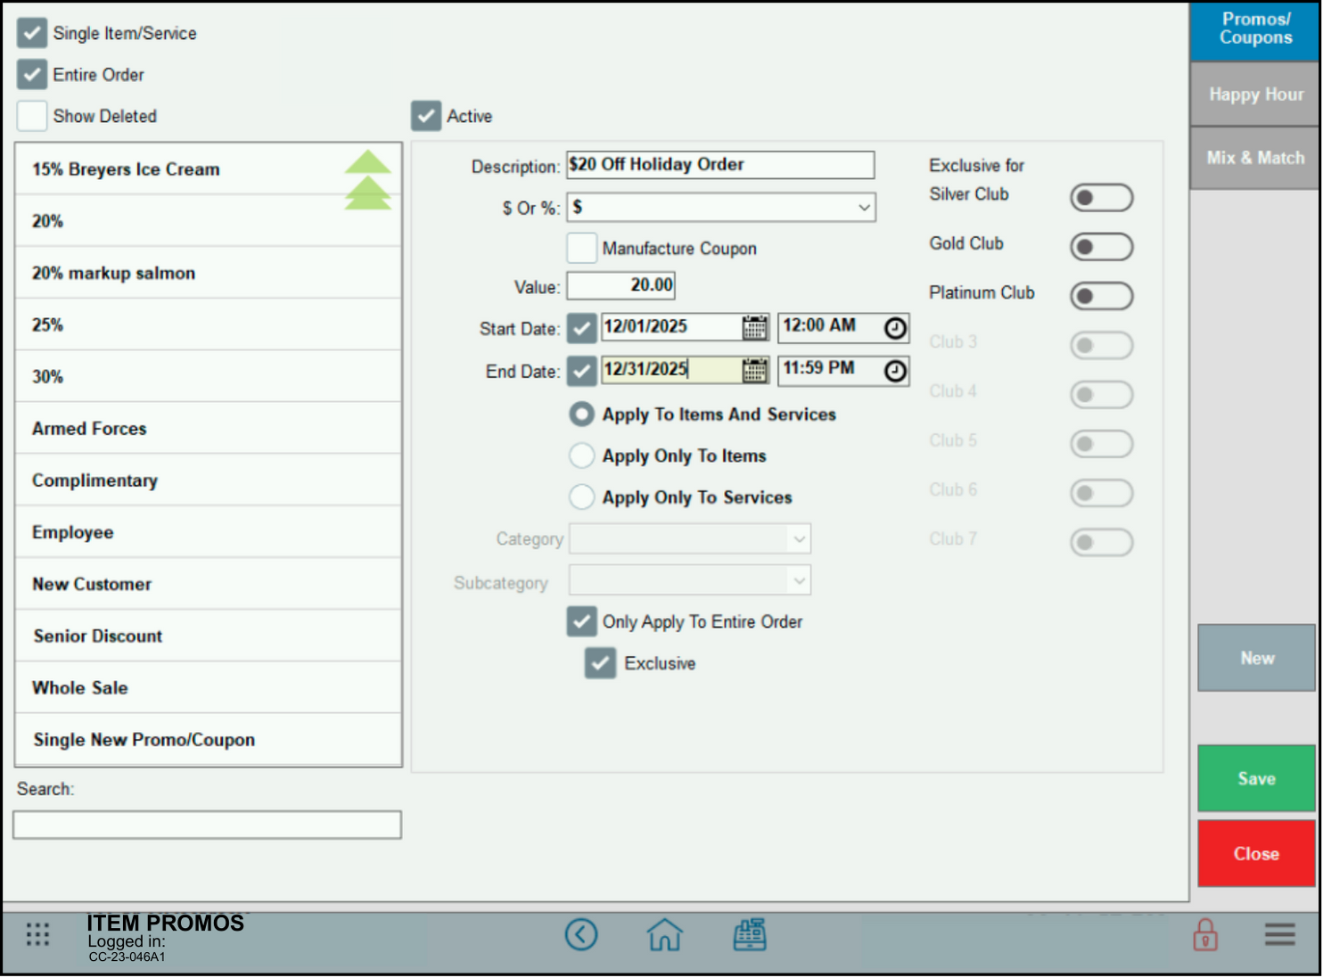Screen dimensions: 1323x977
Task: Select the New Customer promo
Action: point(208,584)
